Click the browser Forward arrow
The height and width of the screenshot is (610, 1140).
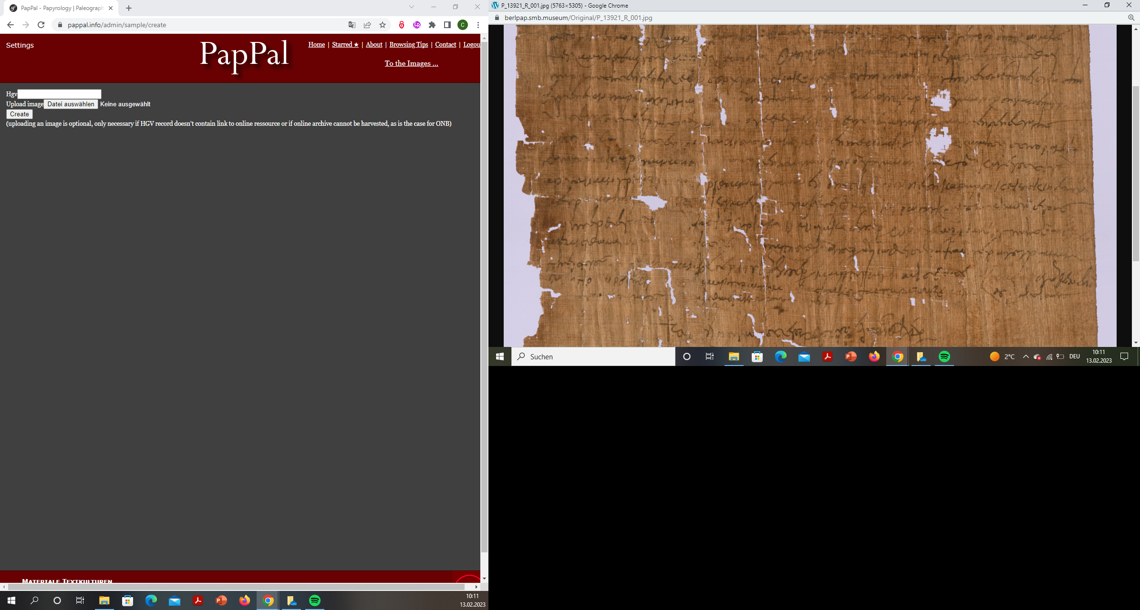coord(26,25)
